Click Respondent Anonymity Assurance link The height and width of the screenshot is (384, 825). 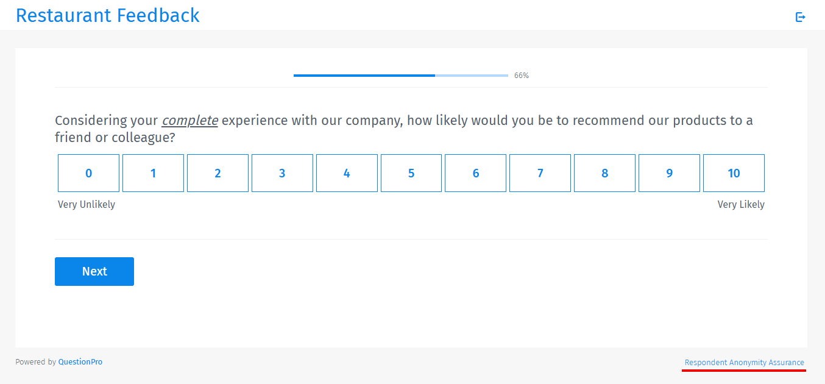[x=744, y=361]
